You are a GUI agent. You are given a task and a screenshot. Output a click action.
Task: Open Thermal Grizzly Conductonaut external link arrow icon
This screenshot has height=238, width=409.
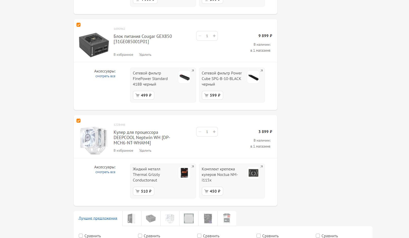193,167
